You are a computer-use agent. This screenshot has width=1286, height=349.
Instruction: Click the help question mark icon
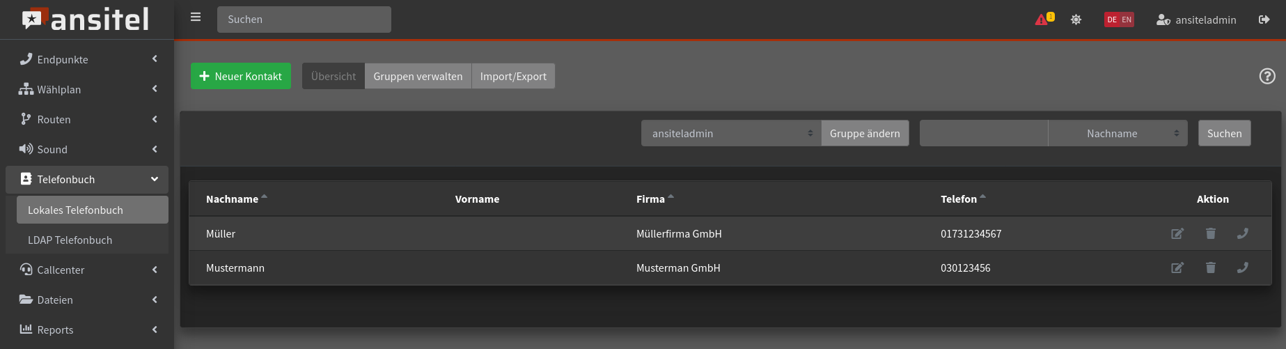point(1267,77)
